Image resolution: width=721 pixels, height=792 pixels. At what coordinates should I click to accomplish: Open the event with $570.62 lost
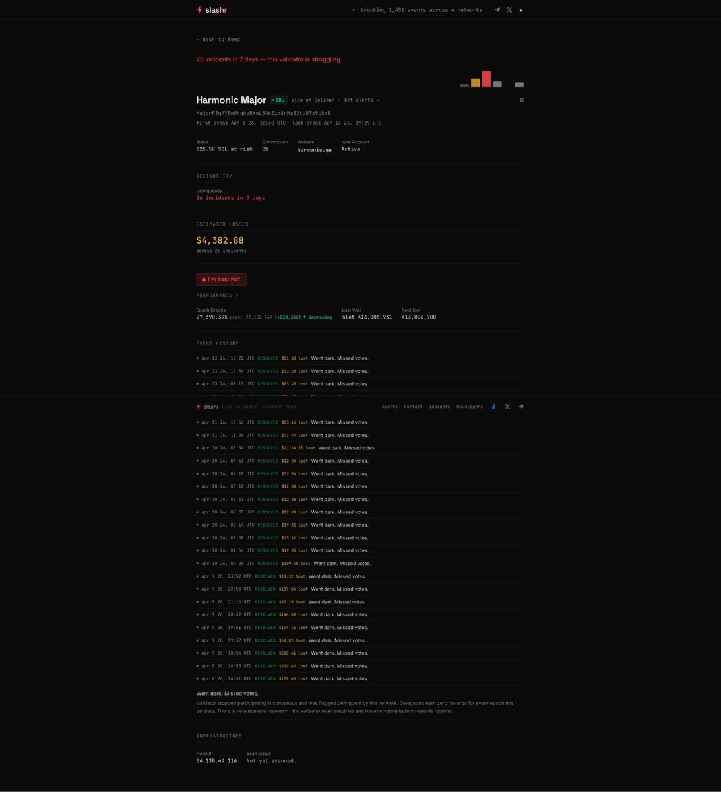tap(361, 666)
